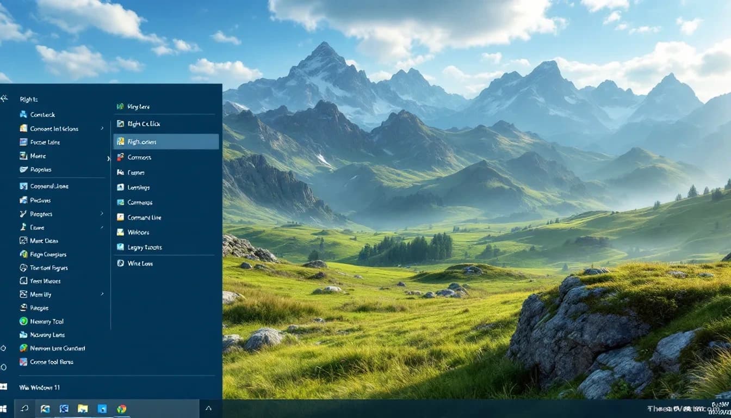Select "Right Ce Llick" in the submenu
This screenshot has width=731, height=418.
pos(144,124)
